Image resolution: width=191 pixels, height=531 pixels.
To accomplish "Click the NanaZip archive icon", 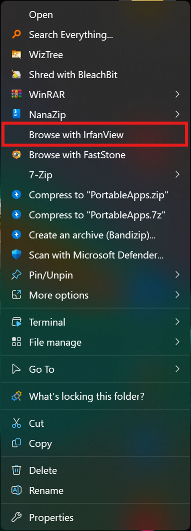I will coord(16,114).
